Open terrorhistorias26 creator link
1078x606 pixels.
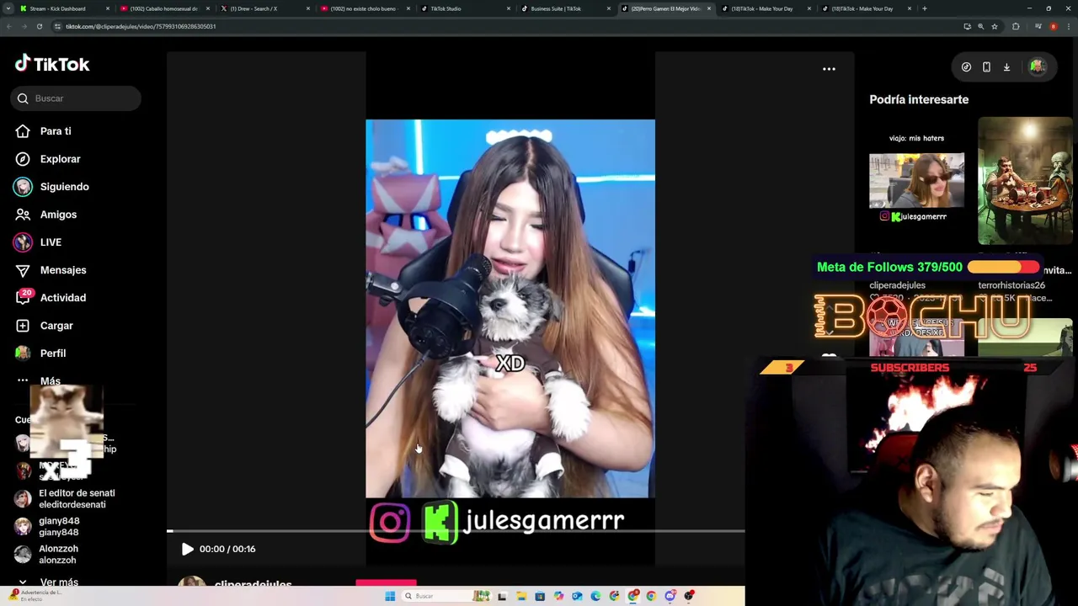1011,285
